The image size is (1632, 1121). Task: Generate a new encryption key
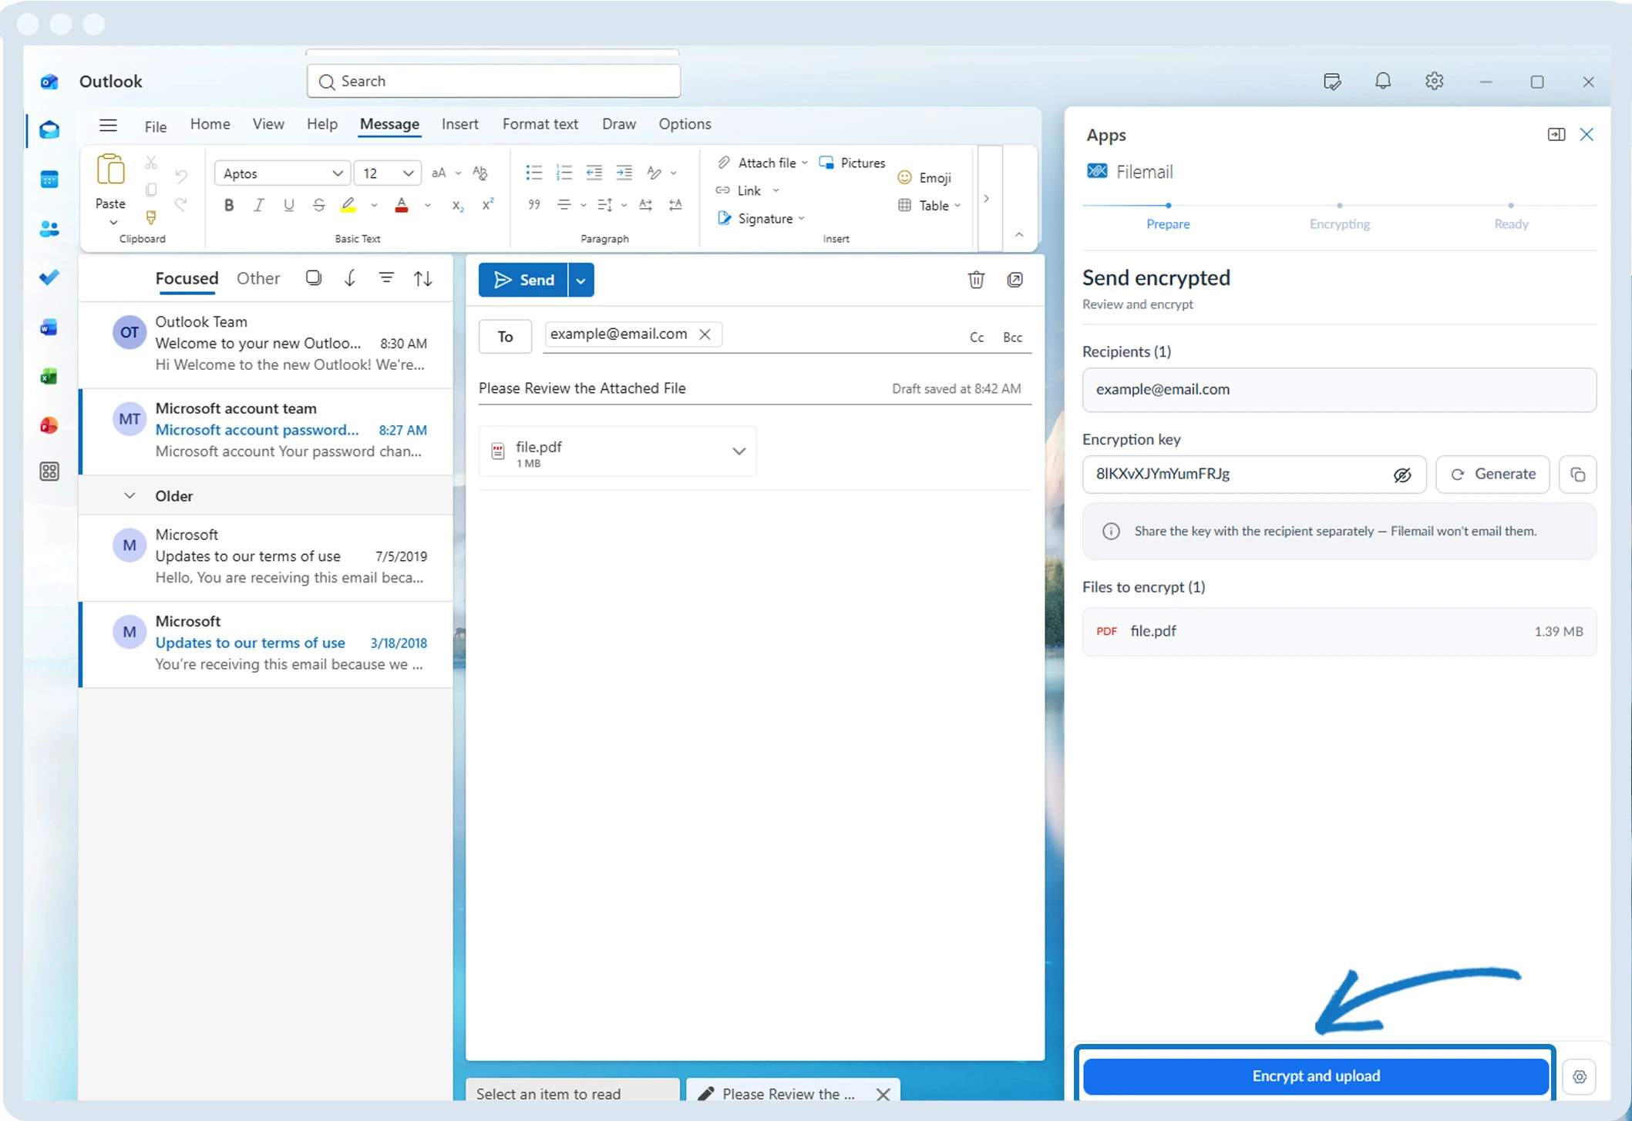1492,475
